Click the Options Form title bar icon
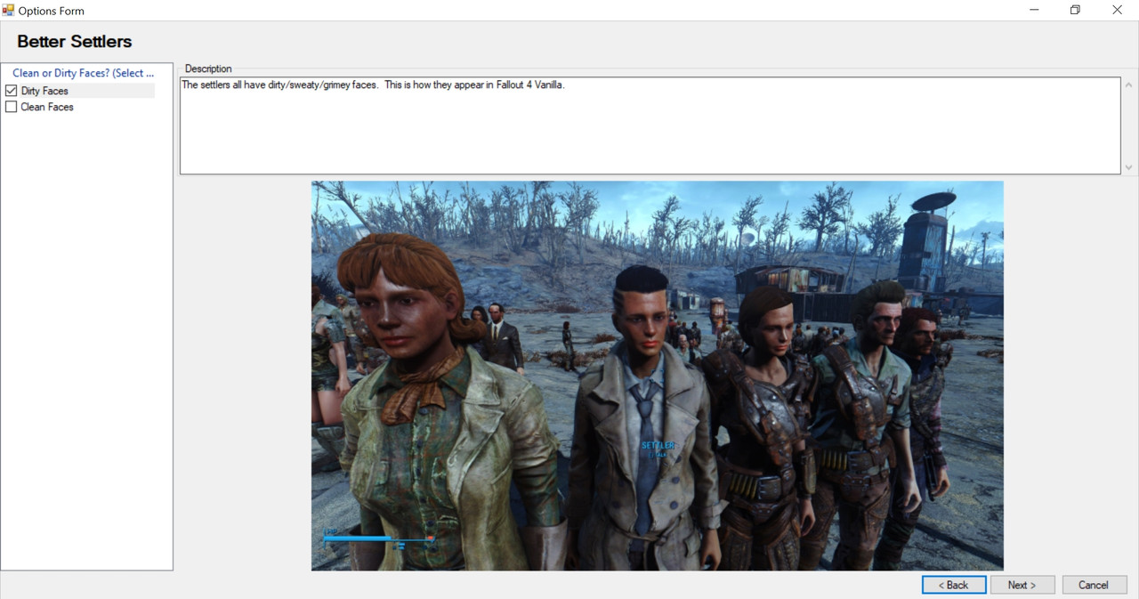Viewport: 1139px width, 599px height. coord(9,11)
